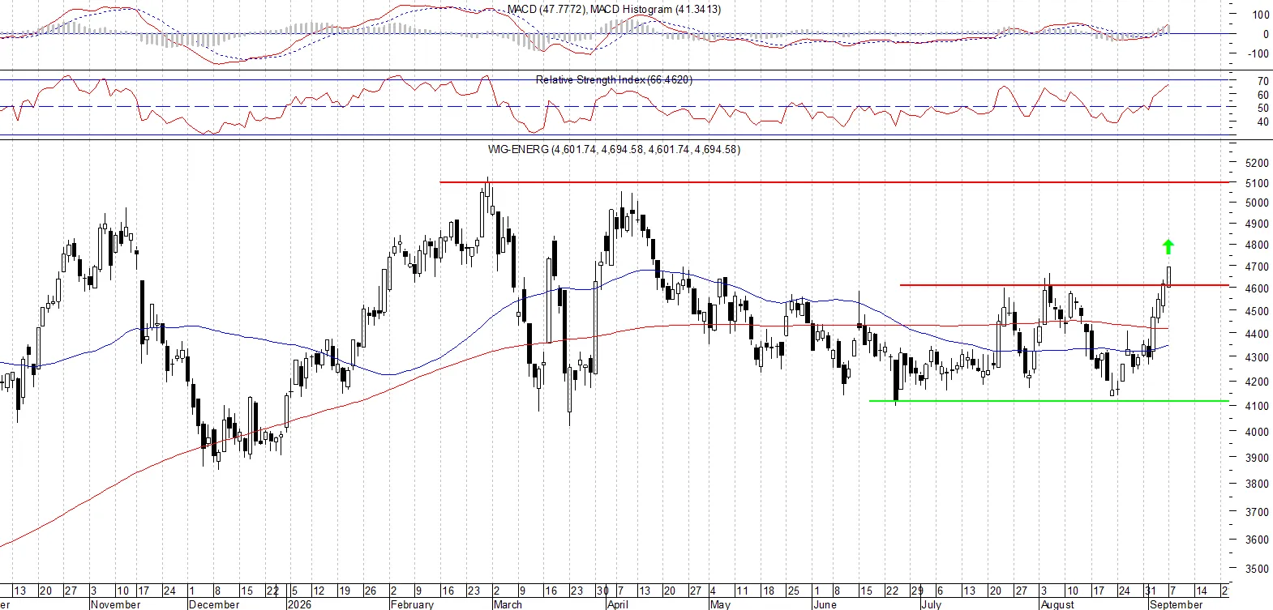Select the 5200 price axis label
Screen dimensions: 1273x610
pyautogui.click(x=1257, y=163)
